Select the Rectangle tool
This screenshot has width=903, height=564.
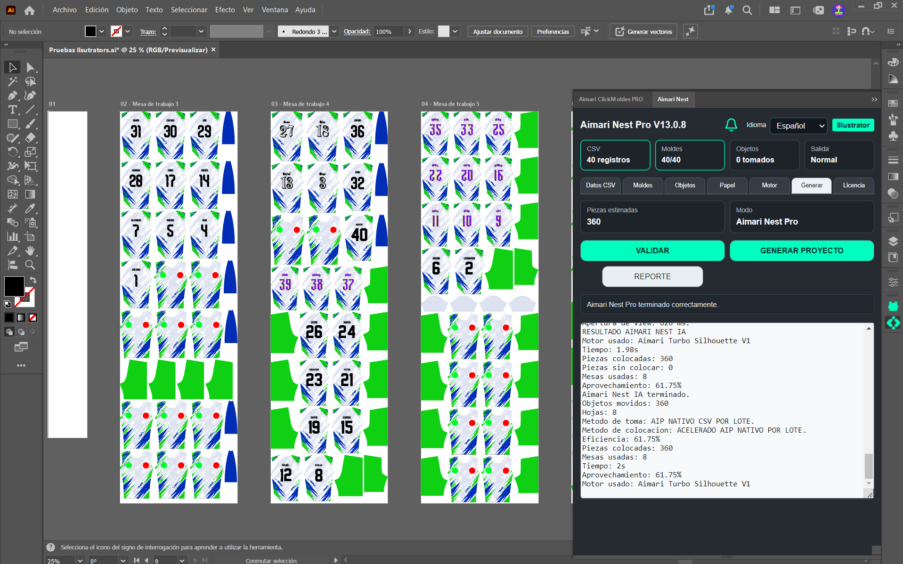click(x=13, y=124)
